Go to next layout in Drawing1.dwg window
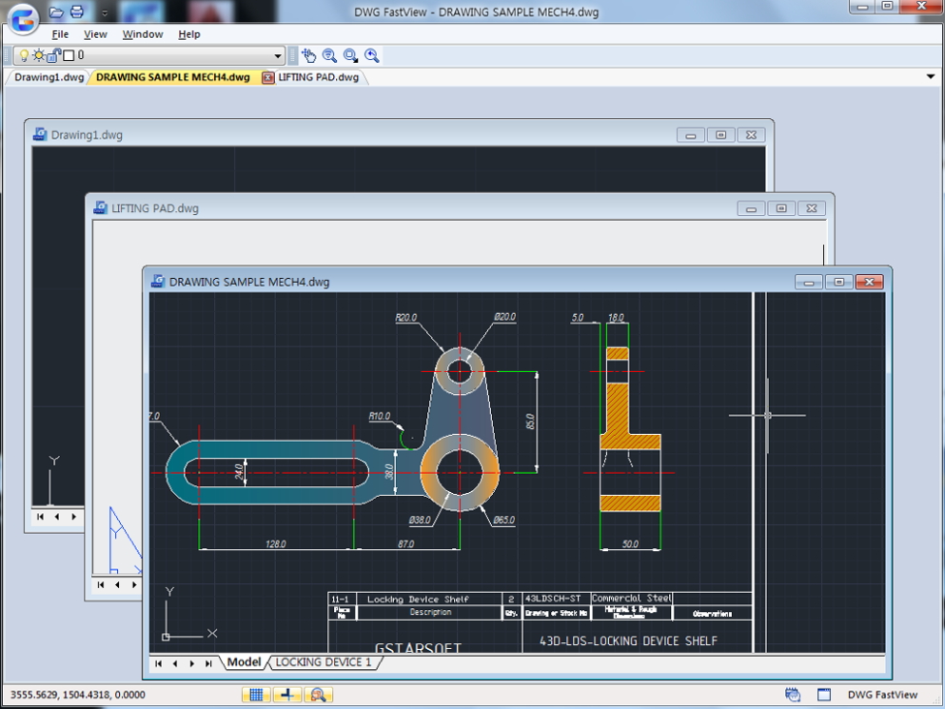 coord(74,517)
